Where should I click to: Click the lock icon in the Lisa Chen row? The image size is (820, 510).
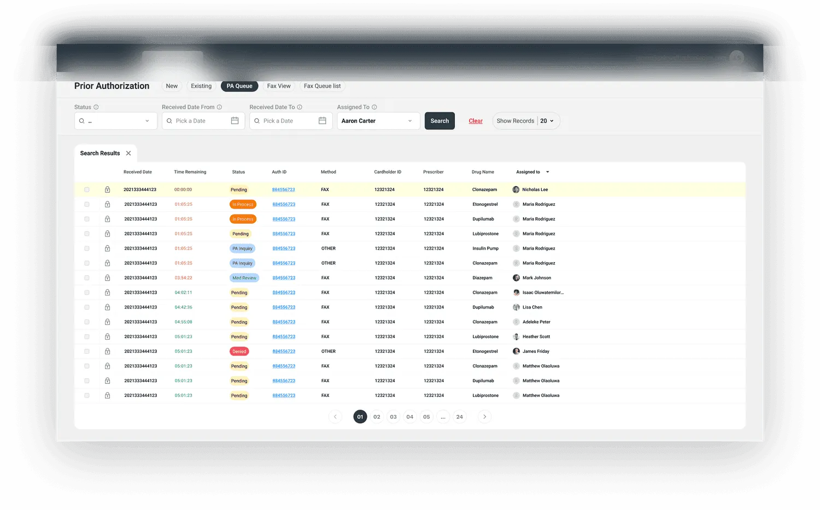[x=107, y=307]
